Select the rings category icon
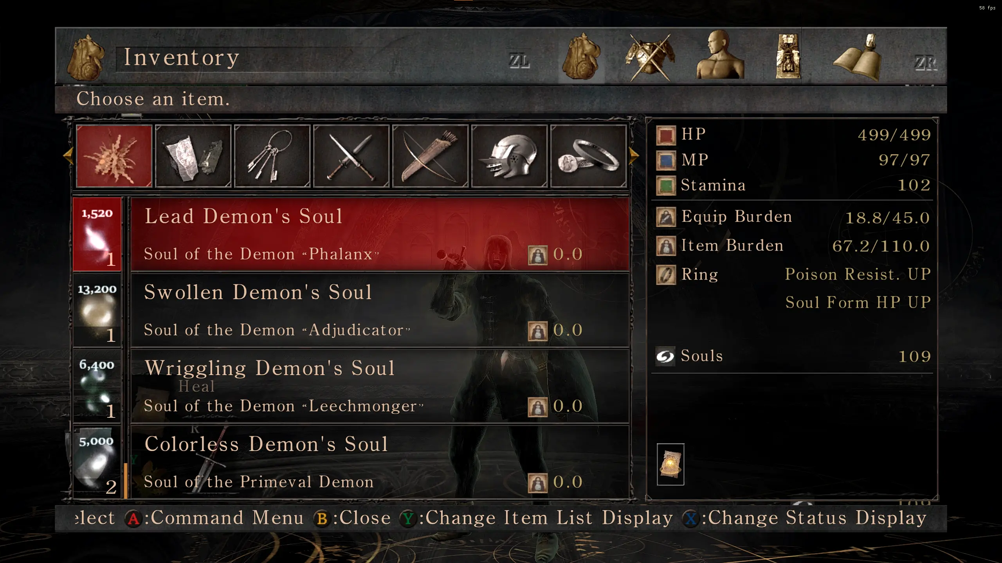1002x563 pixels. 588,156
